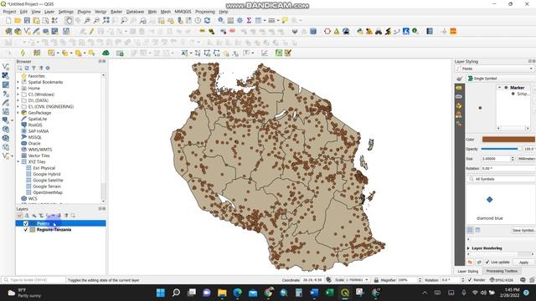This screenshot has width=536, height=301.
Task: Select the Pan Map hand tool
Action: 69,20
